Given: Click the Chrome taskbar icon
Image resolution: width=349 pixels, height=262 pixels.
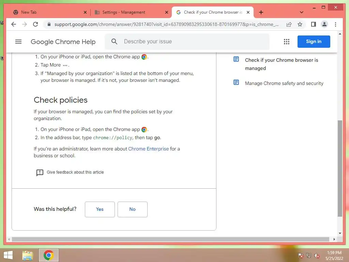Looking at the screenshot, I should coord(48,255).
